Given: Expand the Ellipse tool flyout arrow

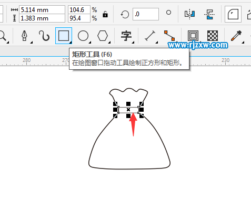Looking at the screenshot, I should click(90, 42).
